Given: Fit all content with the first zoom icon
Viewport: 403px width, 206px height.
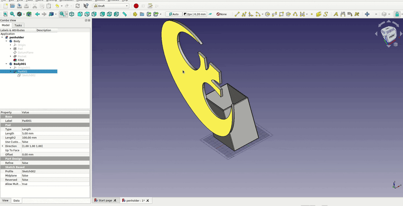Looking at the screenshot, I should point(5,14).
